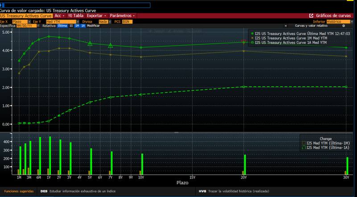The image size is (357, 197).
Task: Click the Ultima-1A change legend swatch
Action: [x=303, y=147]
